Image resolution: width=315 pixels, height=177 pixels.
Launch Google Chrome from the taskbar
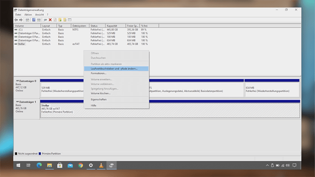81,165
